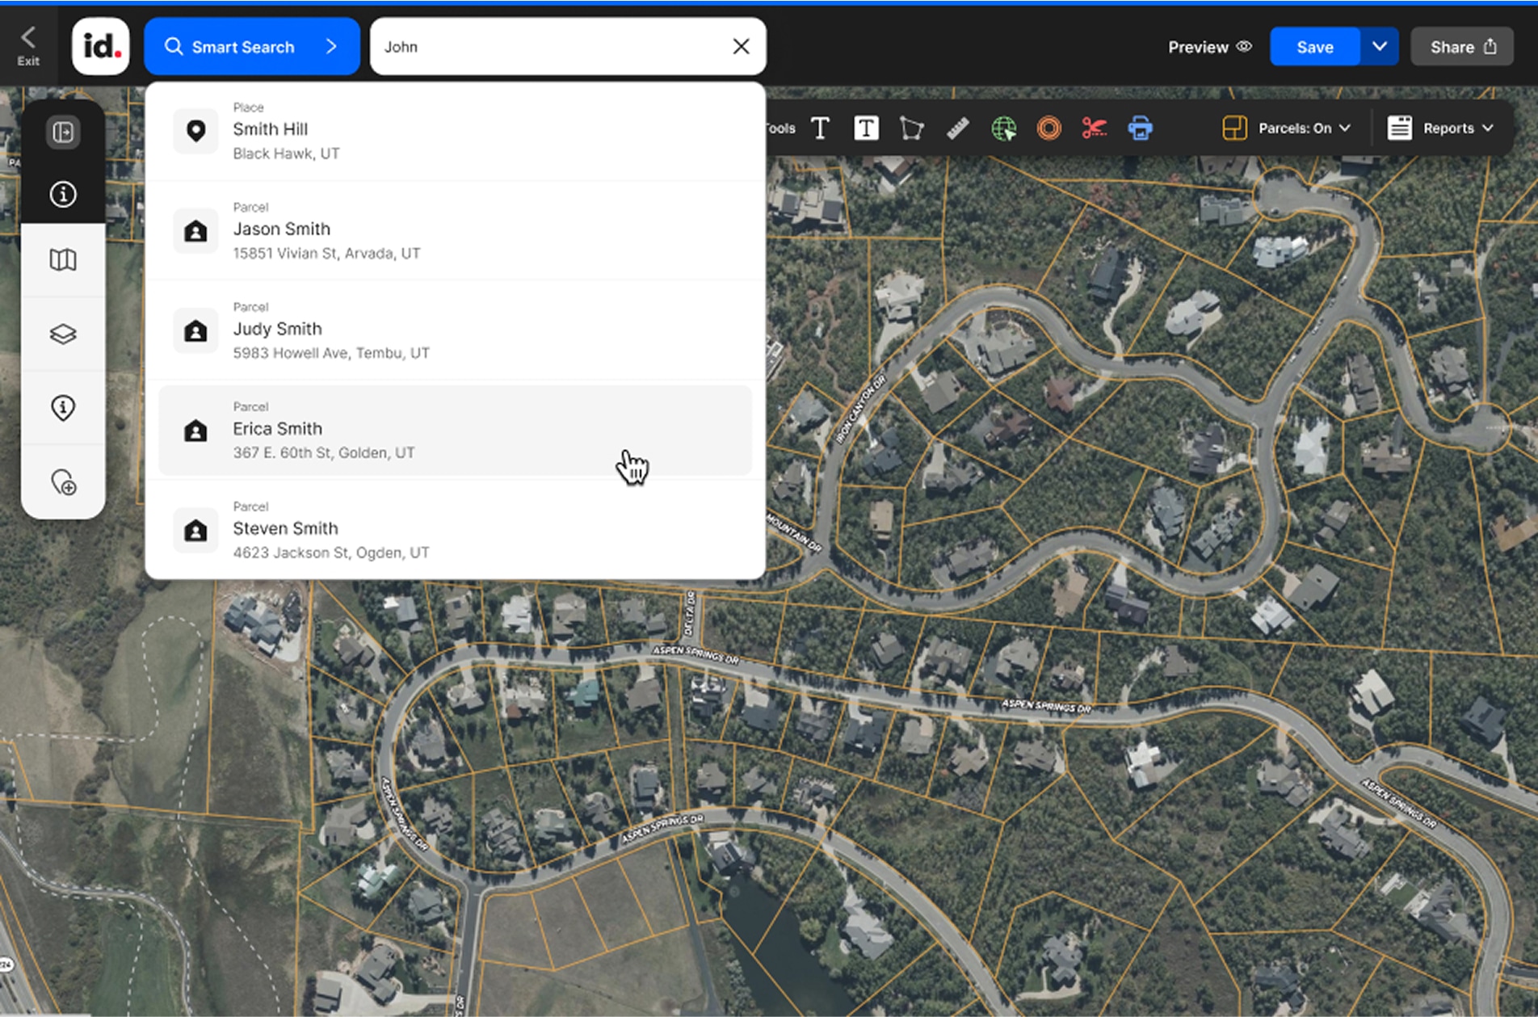1538x1017 pixels.
Task: Click the blue print icon
Action: pyautogui.click(x=1140, y=128)
